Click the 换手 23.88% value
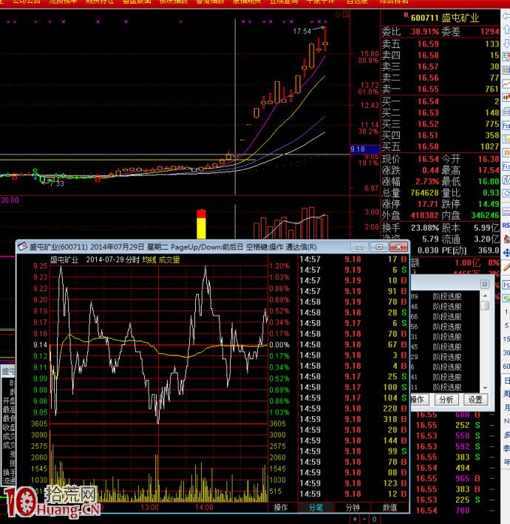Viewport: 510px width, 524px height. (424, 228)
